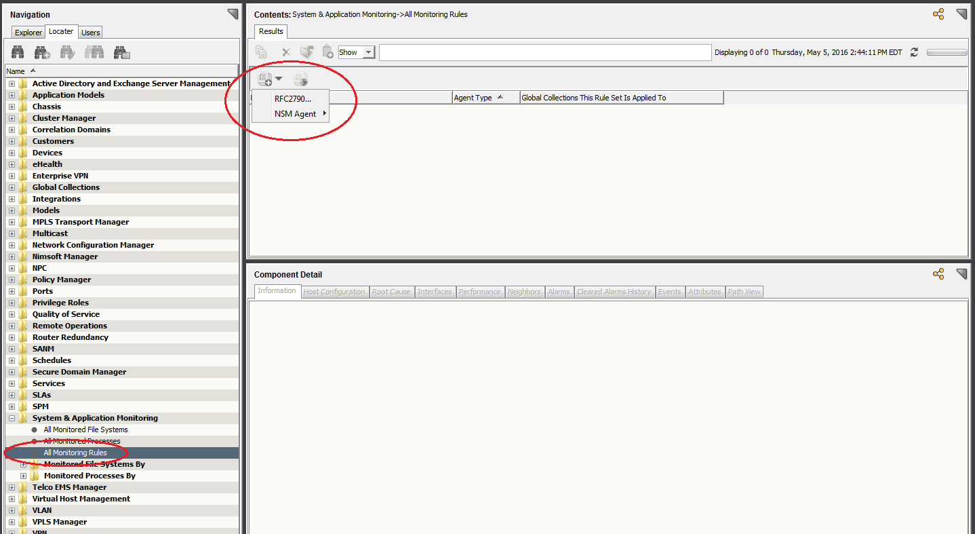The image size is (975, 534).
Task: Open the create rule set dropdown arrow
Action: [279, 79]
